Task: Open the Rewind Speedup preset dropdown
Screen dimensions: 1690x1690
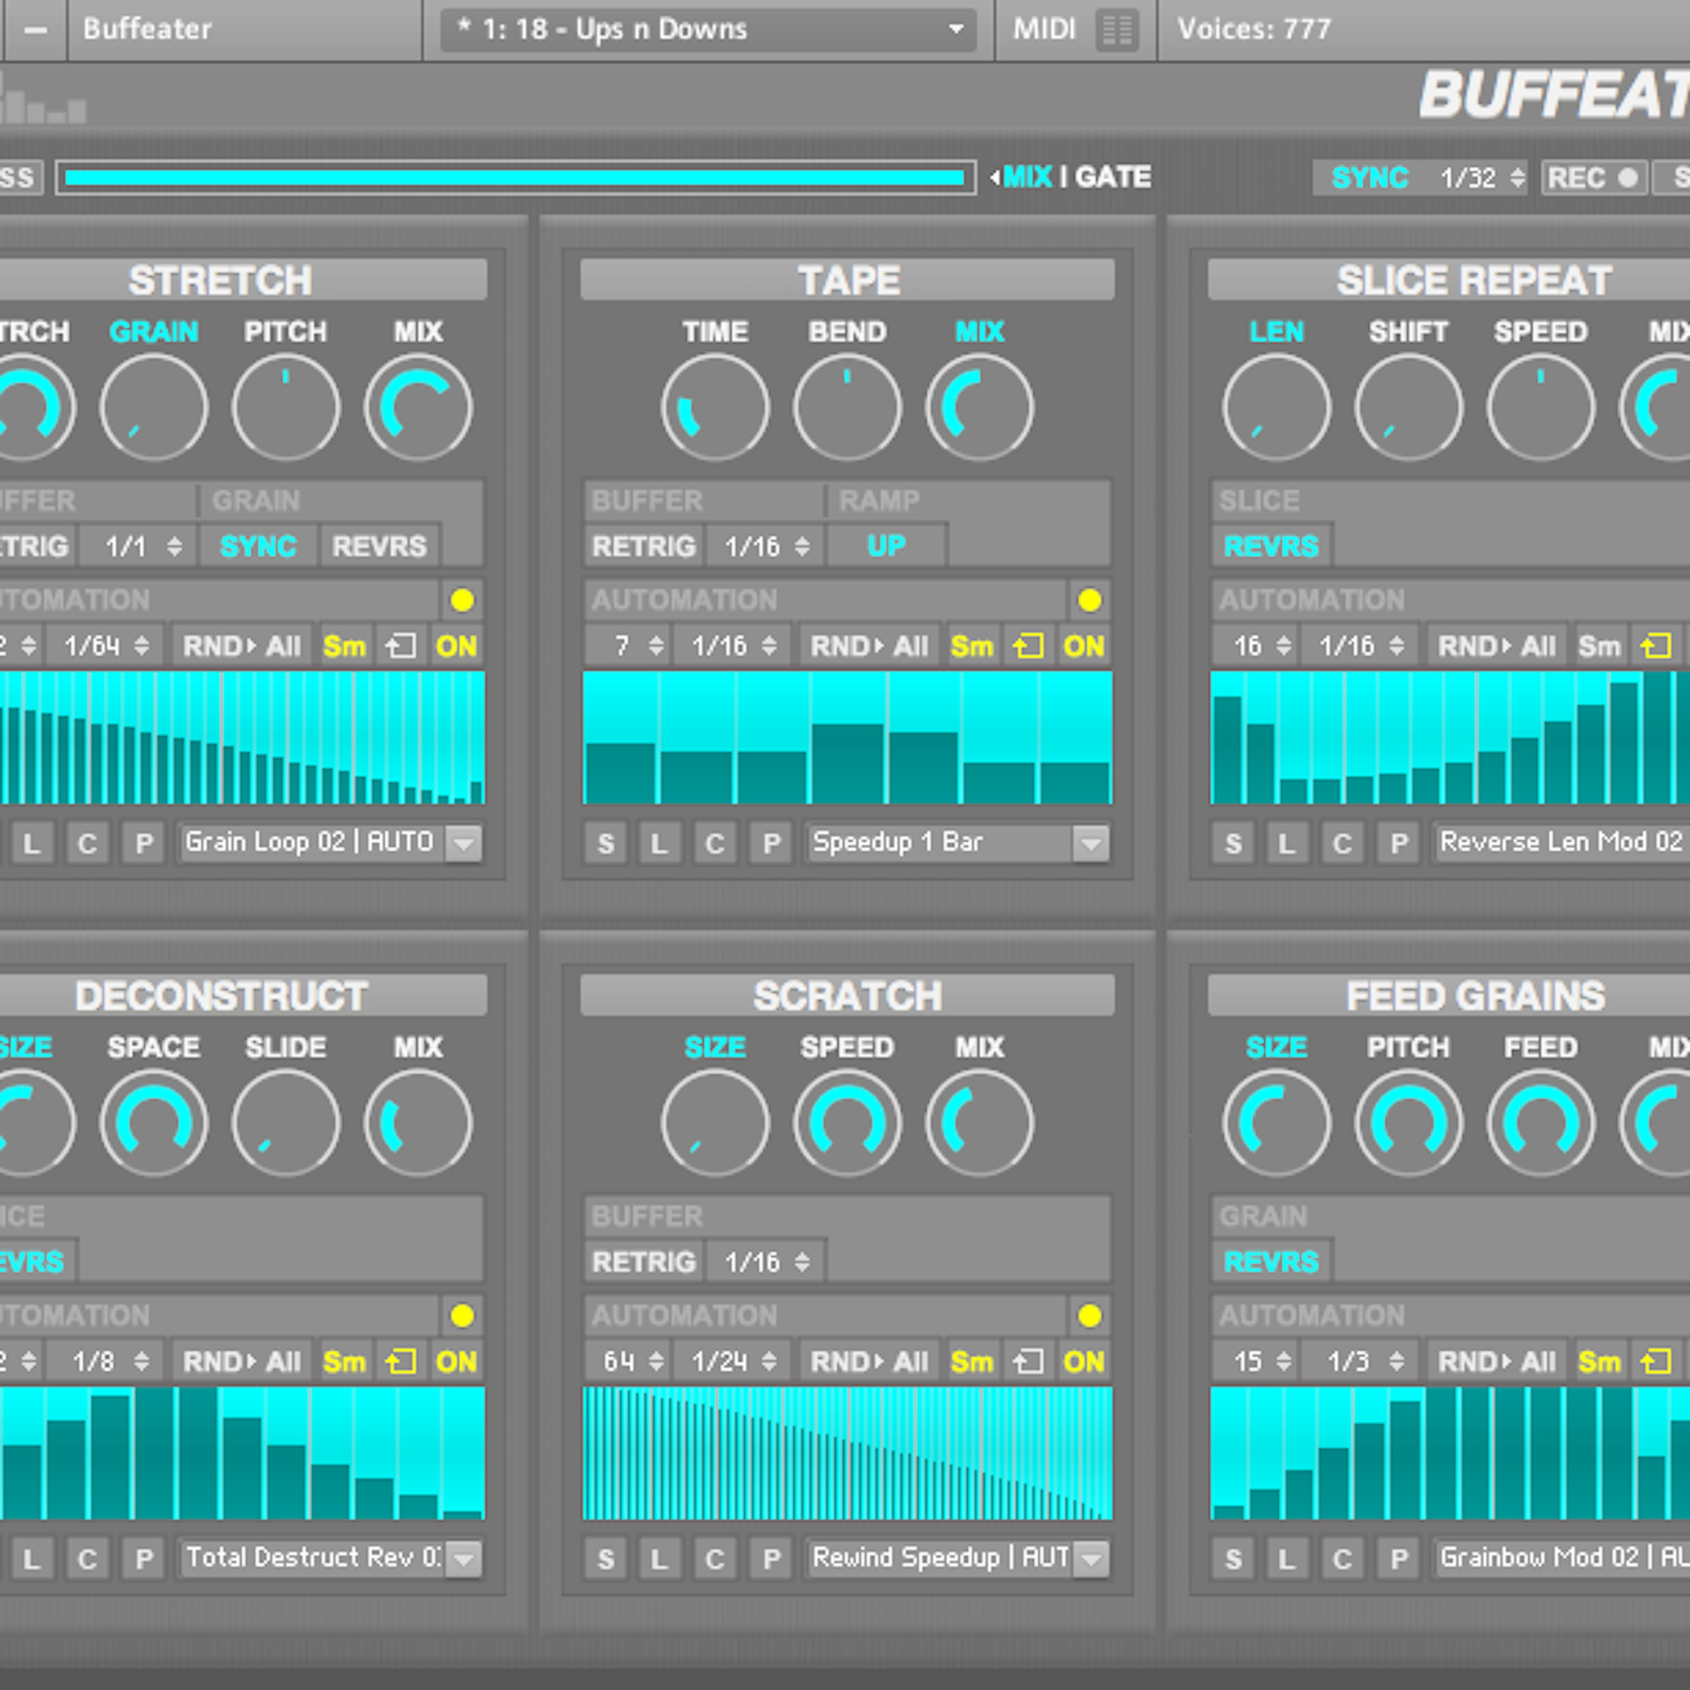Action: coord(958,1559)
